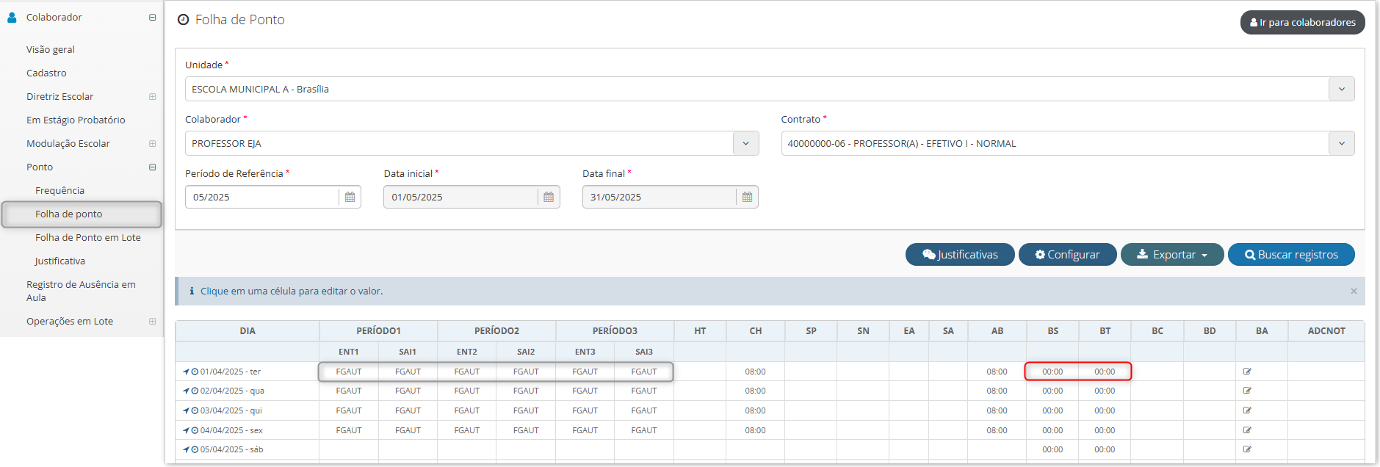Click the edit icon in the 01/04/2025 row
The height and width of the screenshot is (467, 1380).
click(x=1247, y=372)
